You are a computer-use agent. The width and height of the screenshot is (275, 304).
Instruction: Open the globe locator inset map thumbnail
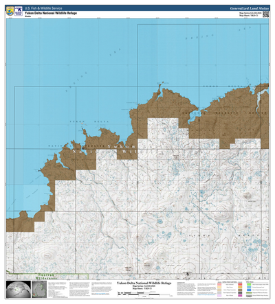pyautogui.click(x=19, y=289)
